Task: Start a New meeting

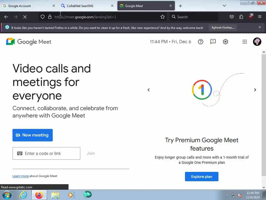Action: pos(32,135)
